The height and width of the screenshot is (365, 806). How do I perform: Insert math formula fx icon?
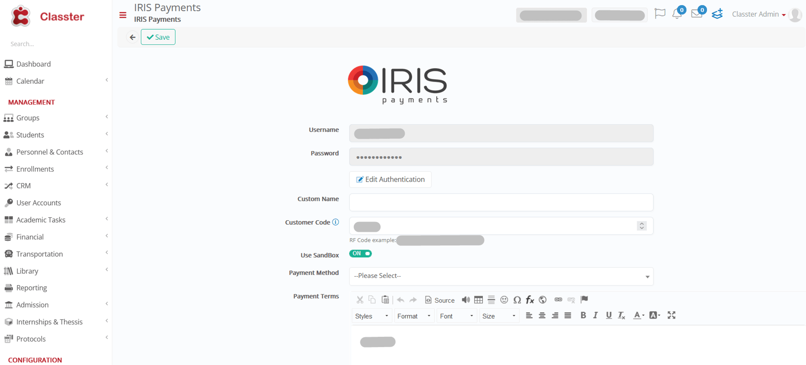(530, 300)
